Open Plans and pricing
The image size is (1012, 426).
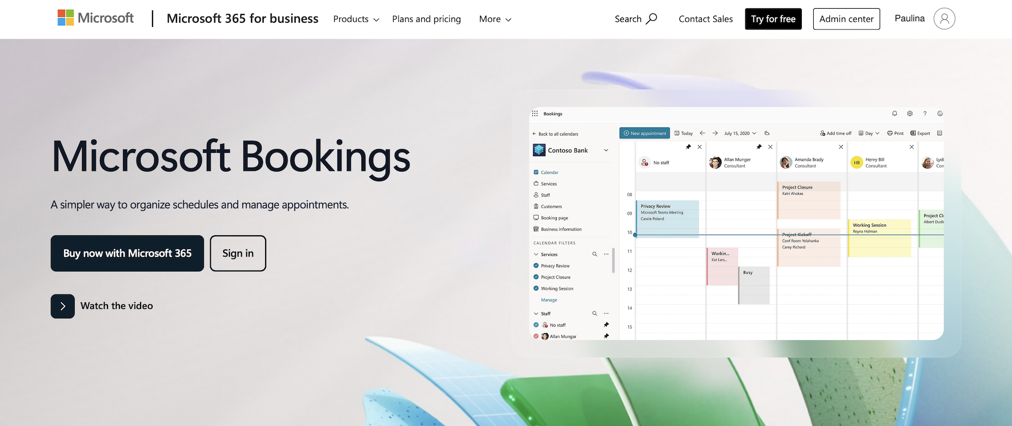pos(427,19)
